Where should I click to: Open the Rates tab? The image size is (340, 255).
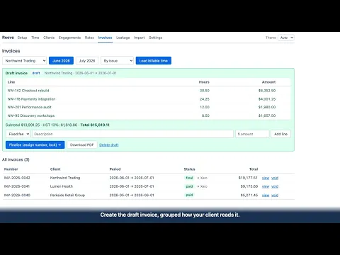tap(89, 38)
